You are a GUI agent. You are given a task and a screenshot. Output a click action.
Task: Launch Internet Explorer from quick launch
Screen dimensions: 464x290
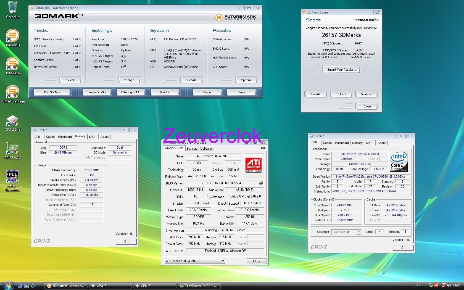point(33,286)
